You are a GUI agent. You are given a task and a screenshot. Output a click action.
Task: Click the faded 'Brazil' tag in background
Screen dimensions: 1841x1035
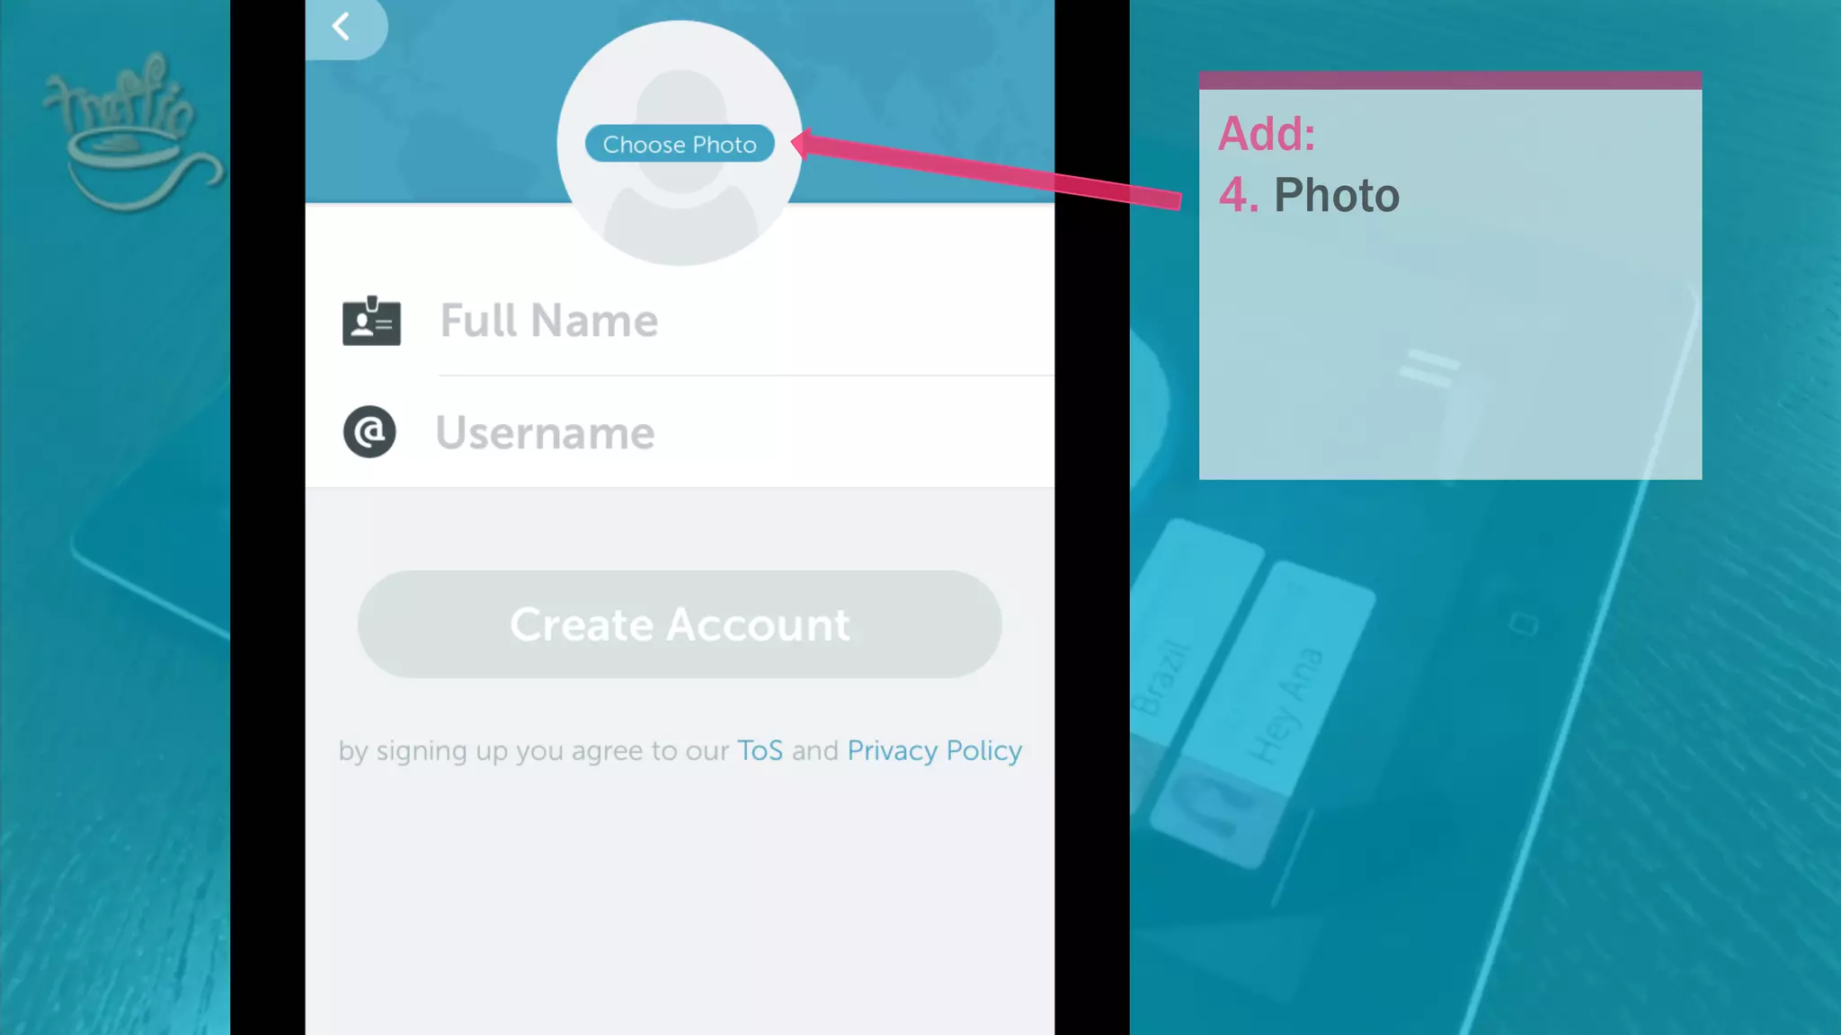(1163, 677)
